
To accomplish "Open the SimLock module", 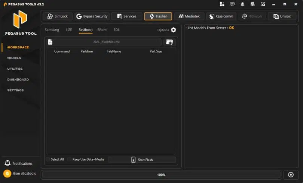I will click(58, 16).
